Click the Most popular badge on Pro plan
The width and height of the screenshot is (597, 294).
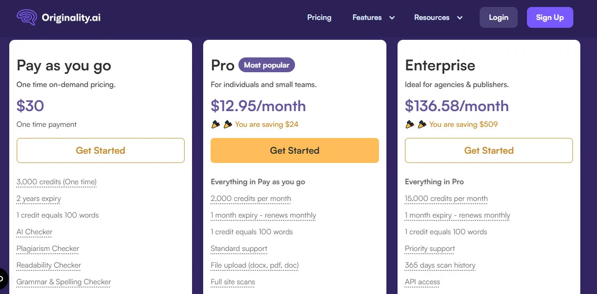coord(267,65)
